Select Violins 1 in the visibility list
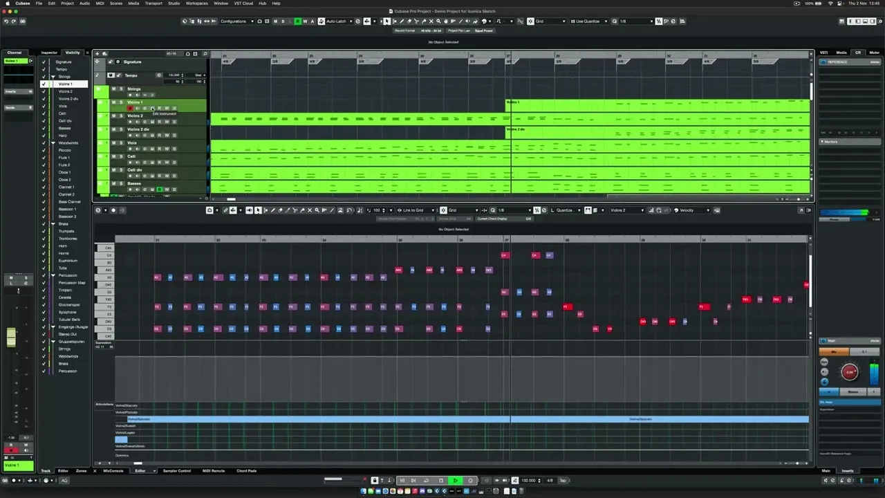This screenshot has width=885, height=498. tap(65, 84)
